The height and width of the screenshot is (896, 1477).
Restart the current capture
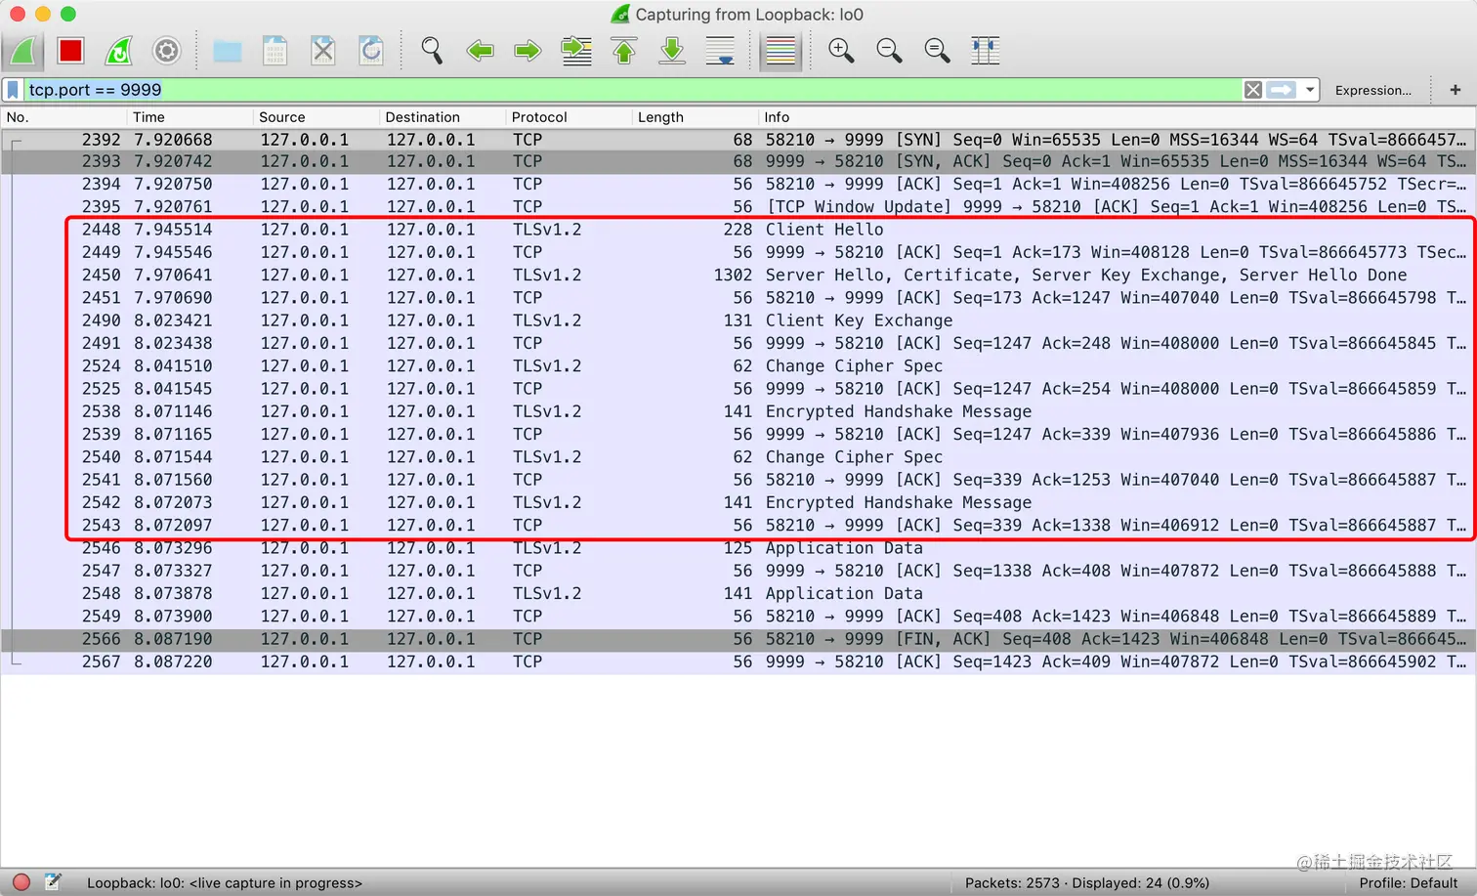pyautogui.click(x=119, y=51)
